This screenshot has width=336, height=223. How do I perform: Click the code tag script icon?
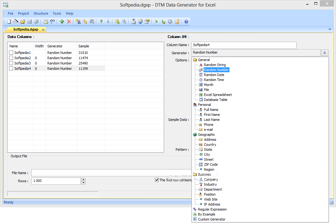(53, 21)
